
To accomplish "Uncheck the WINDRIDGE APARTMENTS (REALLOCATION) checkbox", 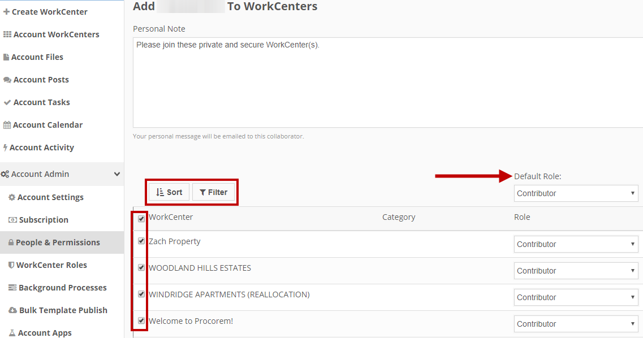I will pyautogui.click(x=141, y=294).
